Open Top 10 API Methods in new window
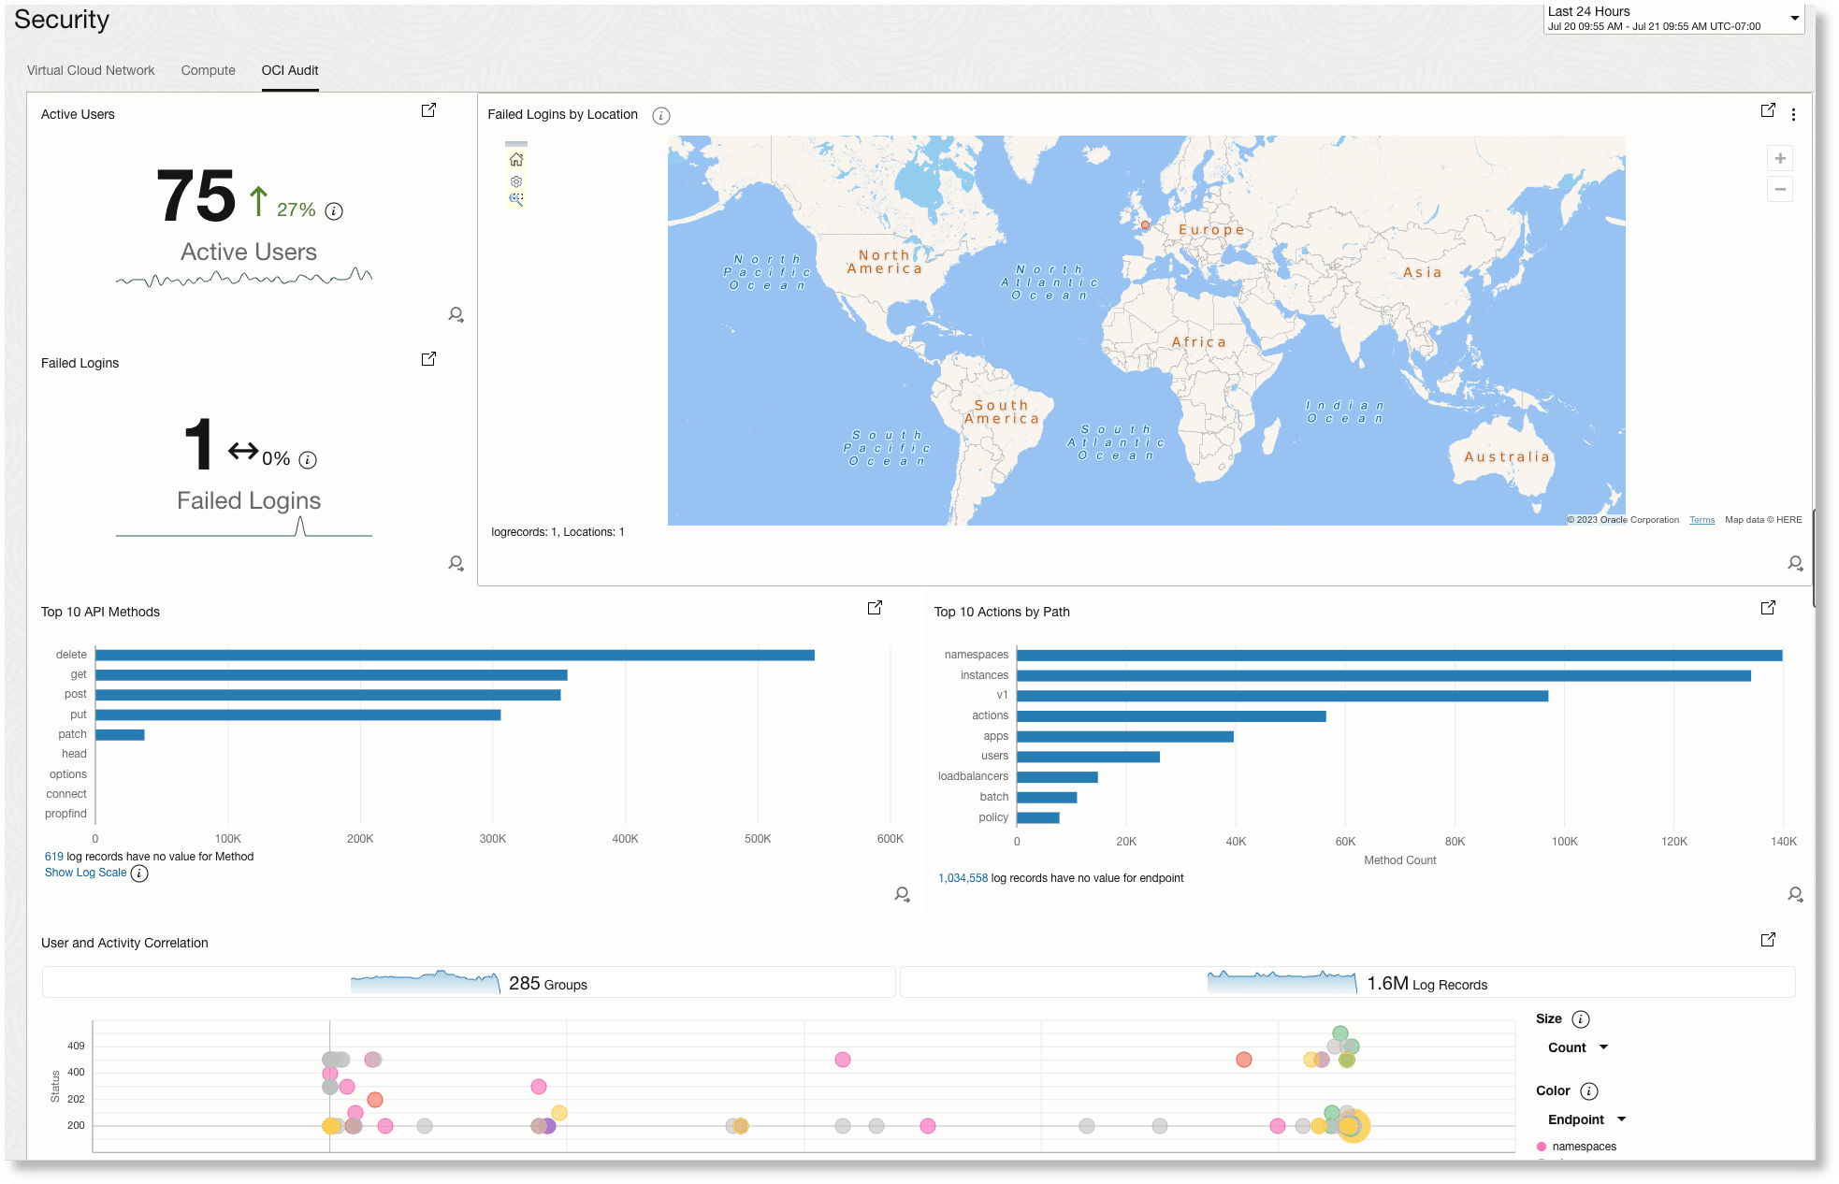Image resolution: width=1839 pixels, height=1184 pixels. coord(874,607)
